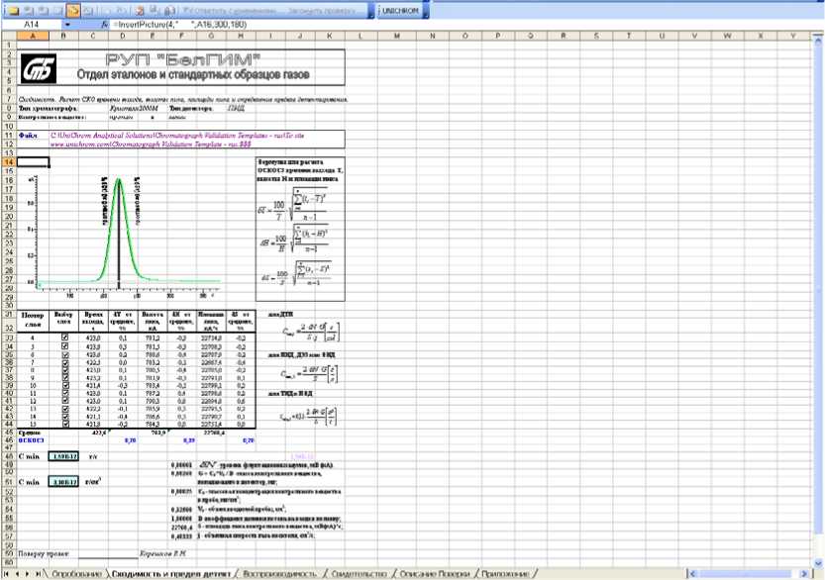Image resolution: width=825 pixels, height=580 pixels.
Task: Click the horizontal scrollbar thumb
Action: (x=746, y=574)
